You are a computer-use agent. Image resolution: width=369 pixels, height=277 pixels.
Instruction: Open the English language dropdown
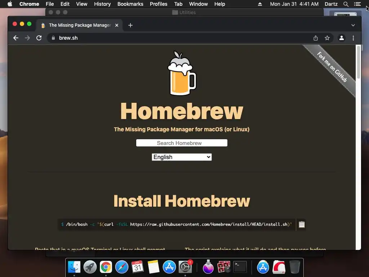[x=182, y=157]
